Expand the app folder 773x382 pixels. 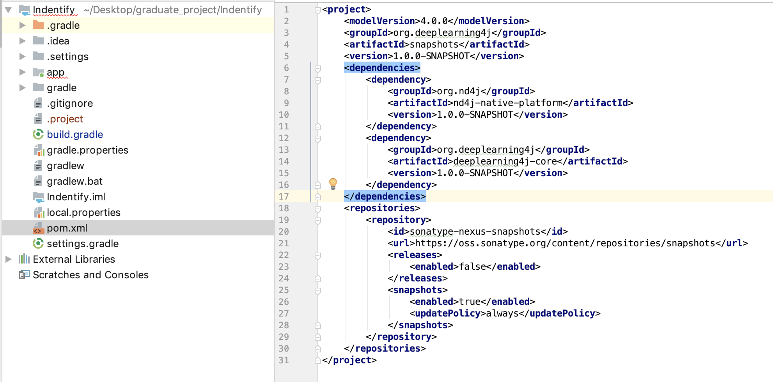click(x=22, y=72)
